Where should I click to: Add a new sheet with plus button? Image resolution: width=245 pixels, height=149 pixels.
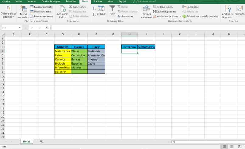(41, 141)
